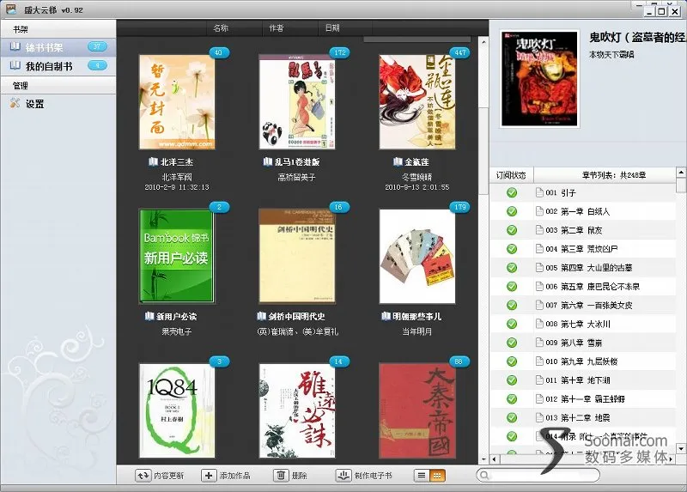Select the 剑桥中国明代史 book cover

[297, 256]
